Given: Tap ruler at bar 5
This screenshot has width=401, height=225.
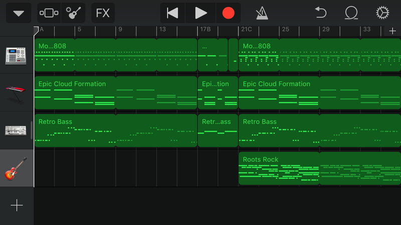Looking at the screenshot, I should [79, 30].
